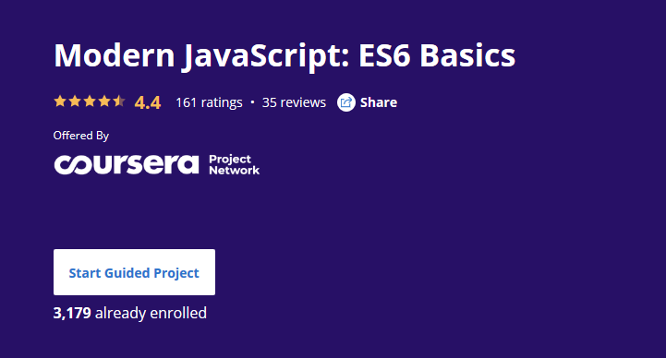Click the Offered By label
Viewport: 666px width, 358px height.
[81, 136]
